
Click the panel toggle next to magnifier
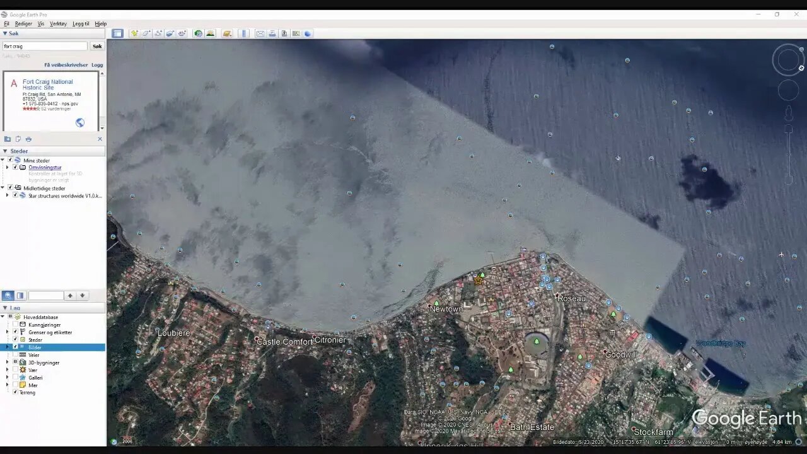pyautogui.click(x=20, y=295)
